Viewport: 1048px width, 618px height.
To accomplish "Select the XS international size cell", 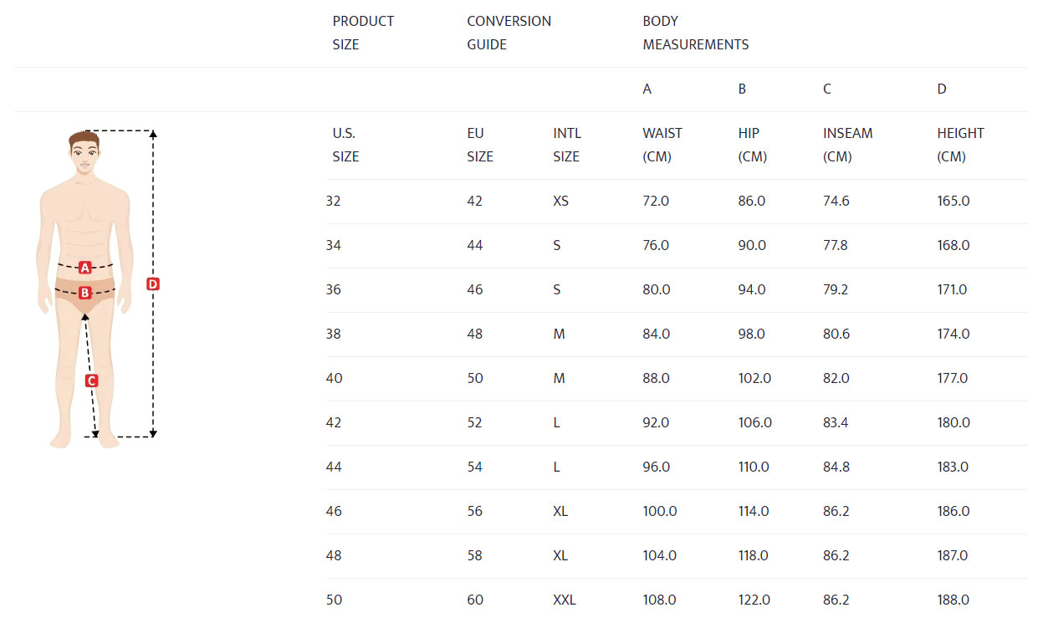I will click(560, 201).
